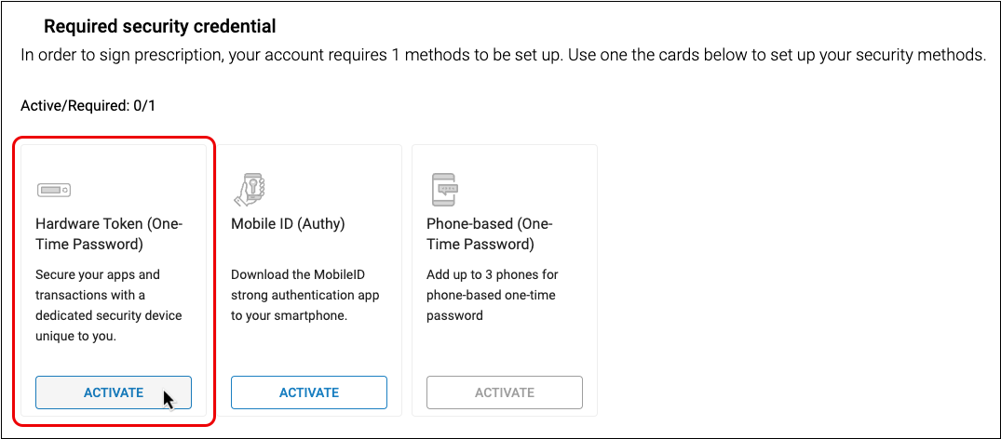Click the 'Secure your apps and transactions' description
The width and height of the screenshot is (1001, 439).
tap(109, 305)
